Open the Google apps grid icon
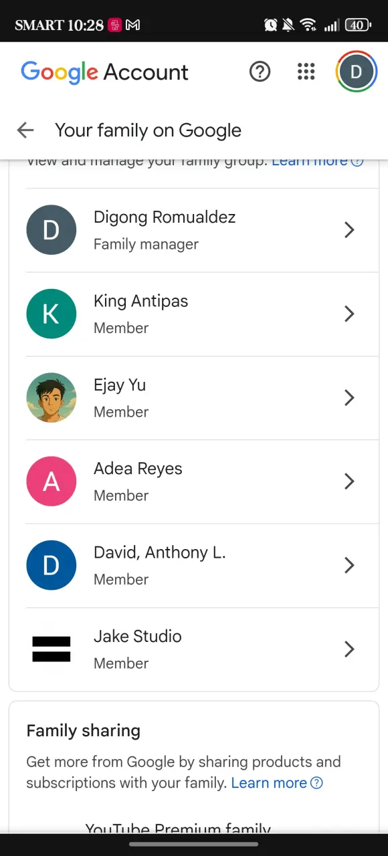Viewport: 388px width, 856px height. tap(306, 72)
